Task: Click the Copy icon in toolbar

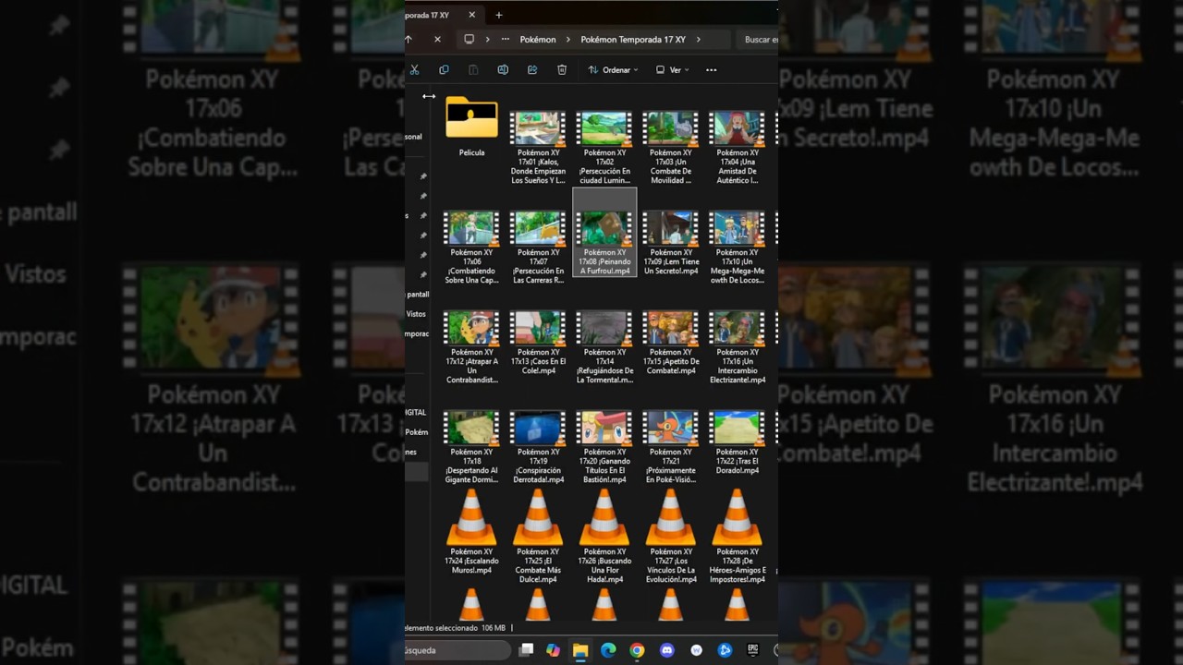Action: coord(444,70)
